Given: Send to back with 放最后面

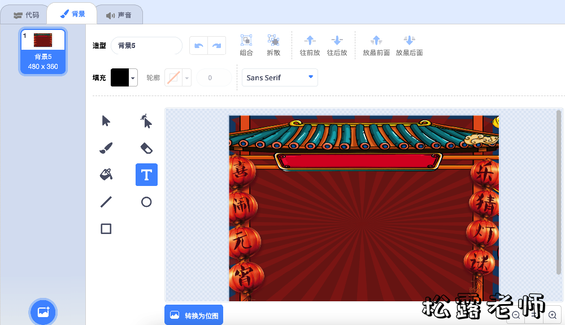Looking at the screenshot, I should point(409,45).
